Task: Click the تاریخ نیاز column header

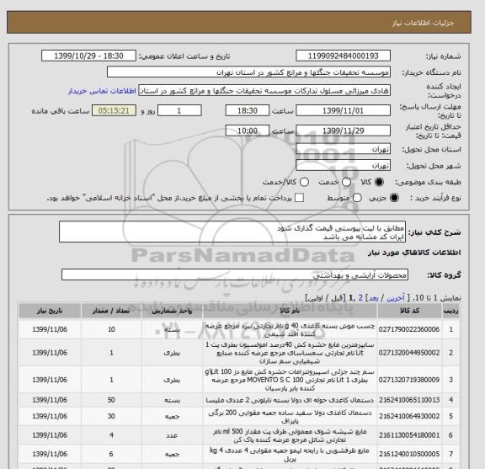Action: click(x=50, y=311)
